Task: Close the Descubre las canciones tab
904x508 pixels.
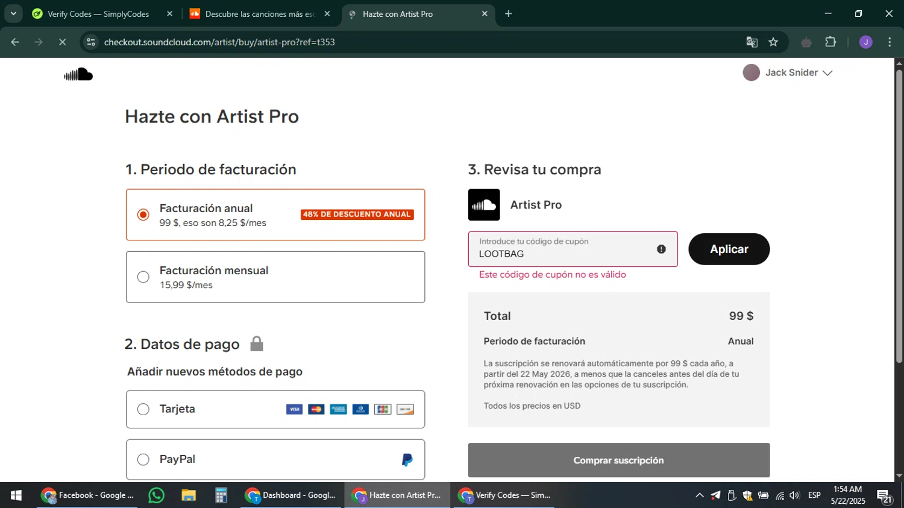Action: (327, 14)
